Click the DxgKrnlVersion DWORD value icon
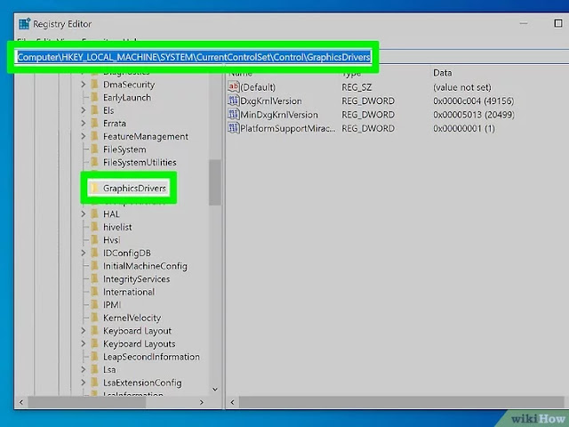 click(233, 101)
